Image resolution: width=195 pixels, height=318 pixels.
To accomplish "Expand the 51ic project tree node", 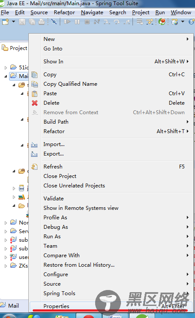I will point(6,68).
